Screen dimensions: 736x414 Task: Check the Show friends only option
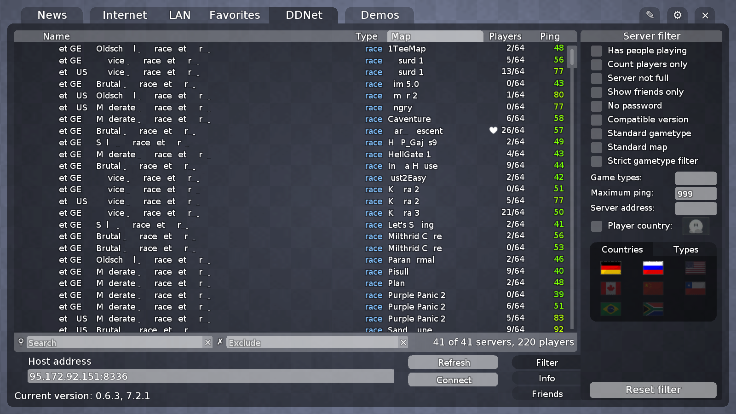(596, 92)
